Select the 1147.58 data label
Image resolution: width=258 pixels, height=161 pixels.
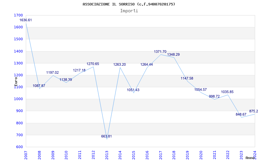pyautogui.click(x=187, y=78)
